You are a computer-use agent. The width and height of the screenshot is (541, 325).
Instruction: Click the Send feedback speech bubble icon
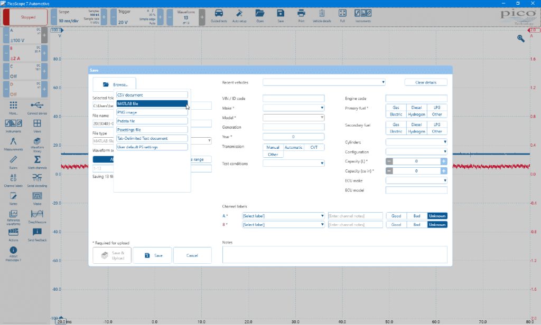[37, 232]
